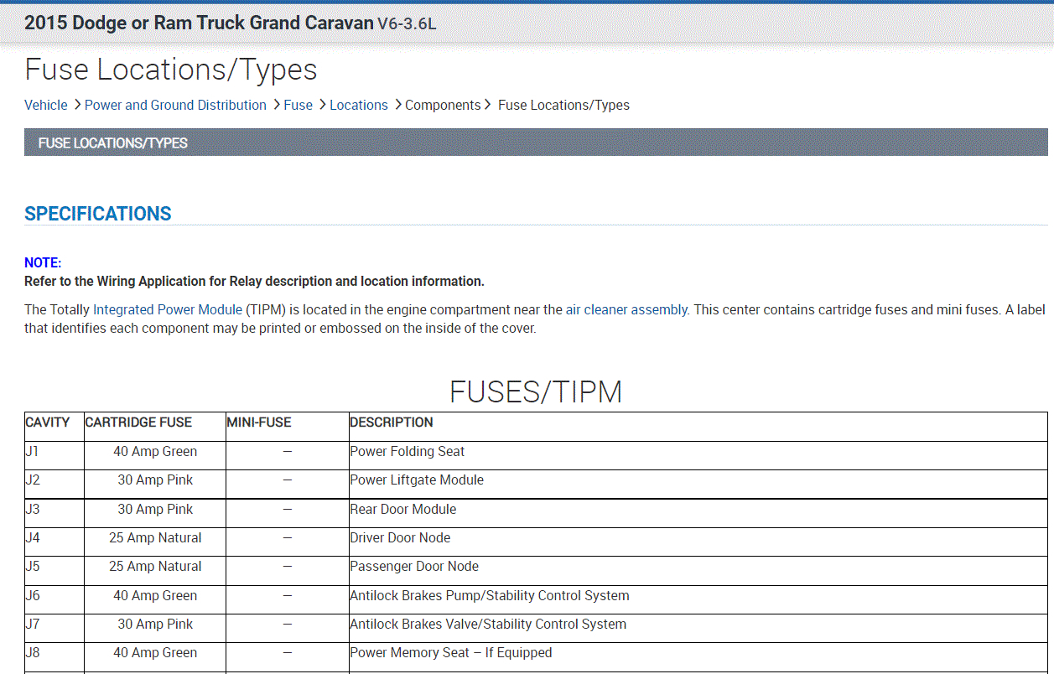Screen dimensions: 1054x674
Task: Click the CAVITY column header
Action: [x=48, y=423]
